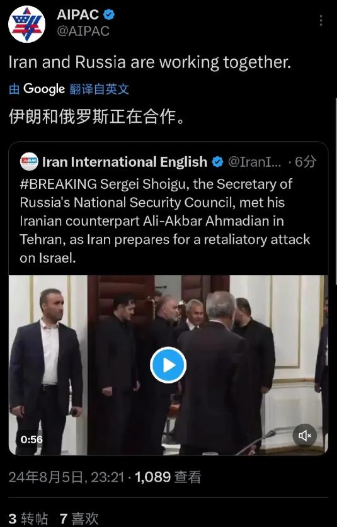This screenshot has height=527, width=337.
Task: Tap the Iran International verified badge
Action: click(x=217, y=162)
